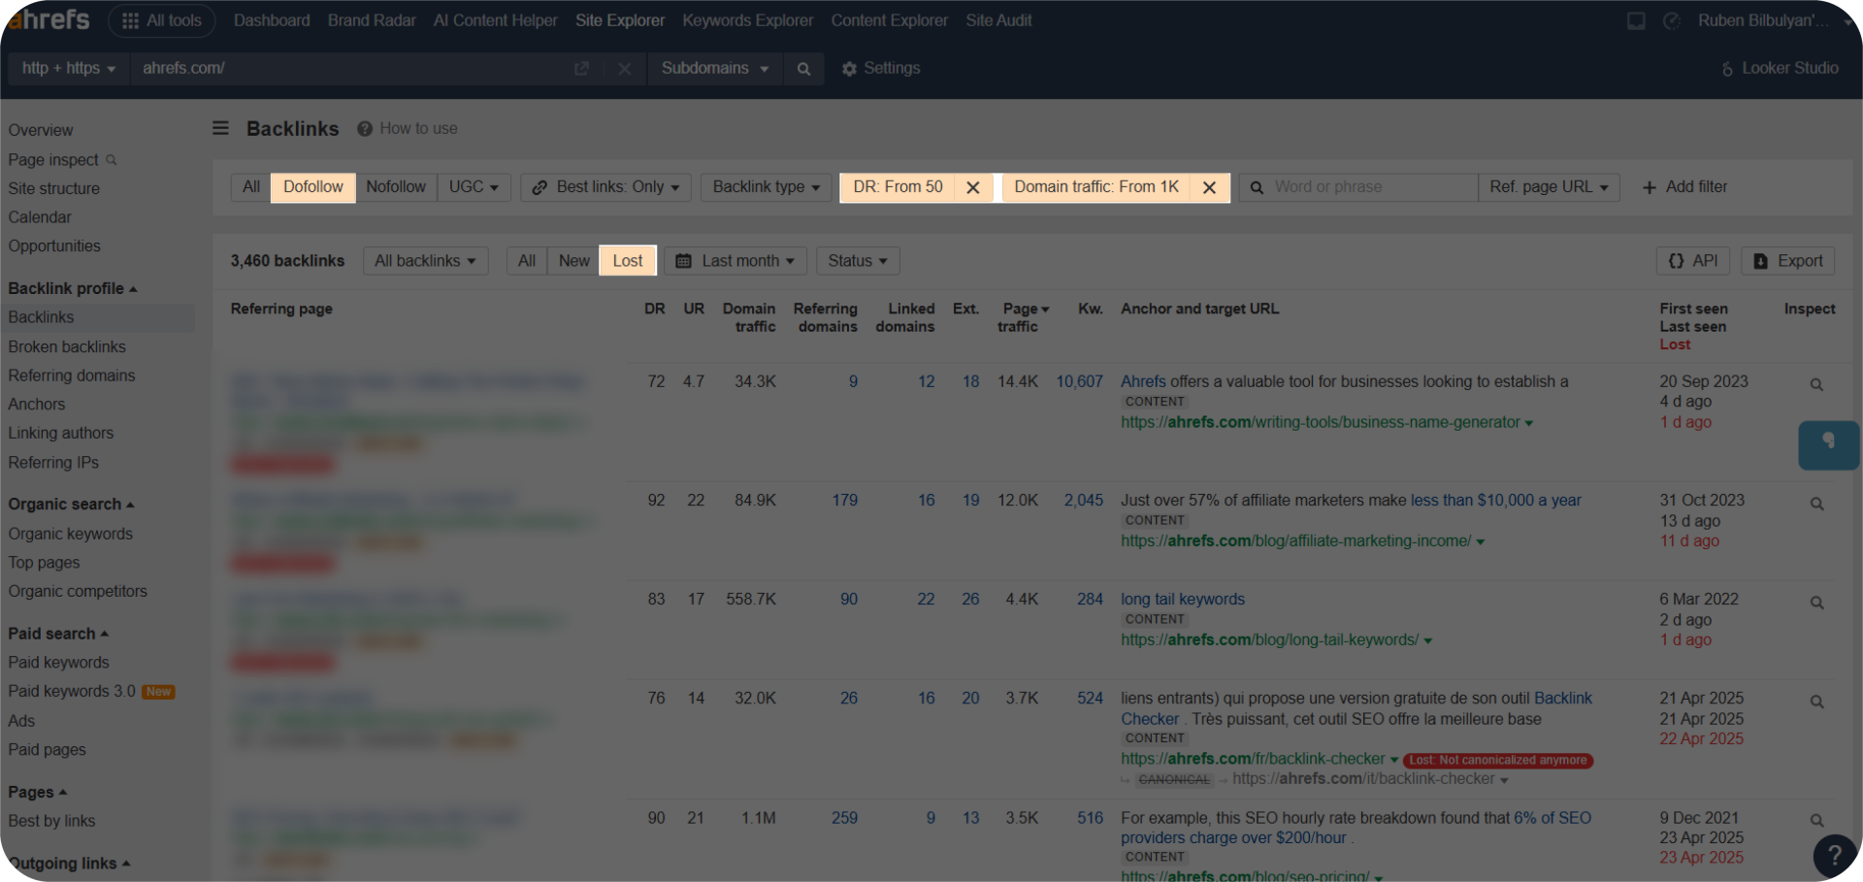Click the monitor icon in top bar

1636,20
